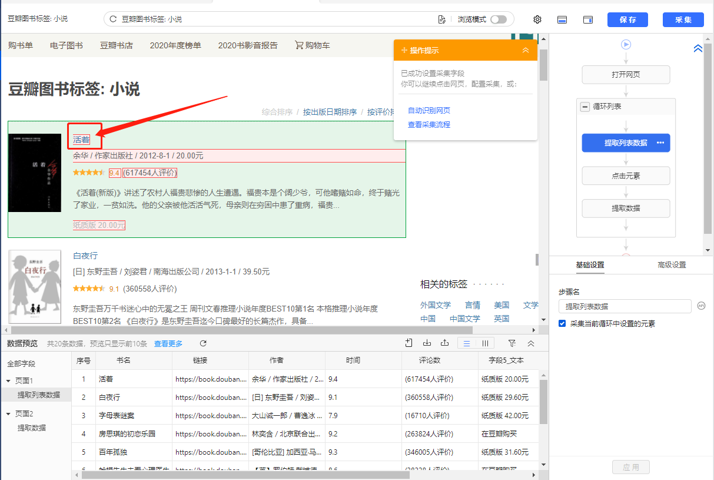Click the 纸质版 20.00元 price link
The height and width of the screenshot is (480, 714).
pyautogui.click(x=99, y=225)
